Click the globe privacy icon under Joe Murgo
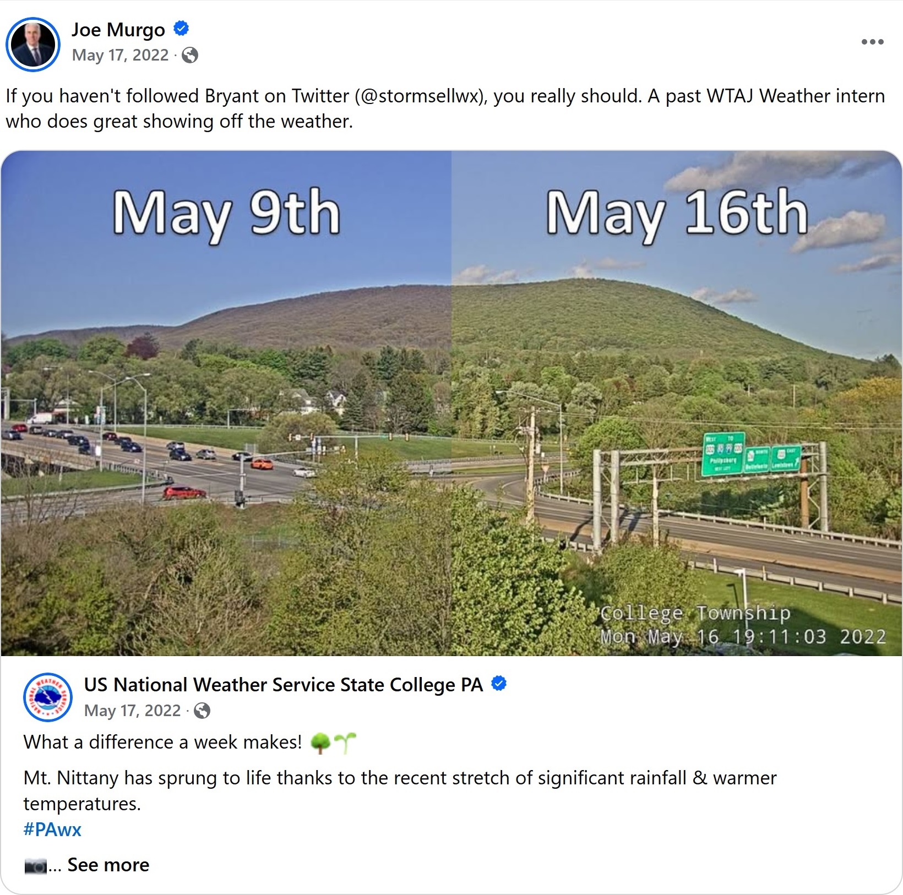The image size is (903, 895). pos(190,55)
